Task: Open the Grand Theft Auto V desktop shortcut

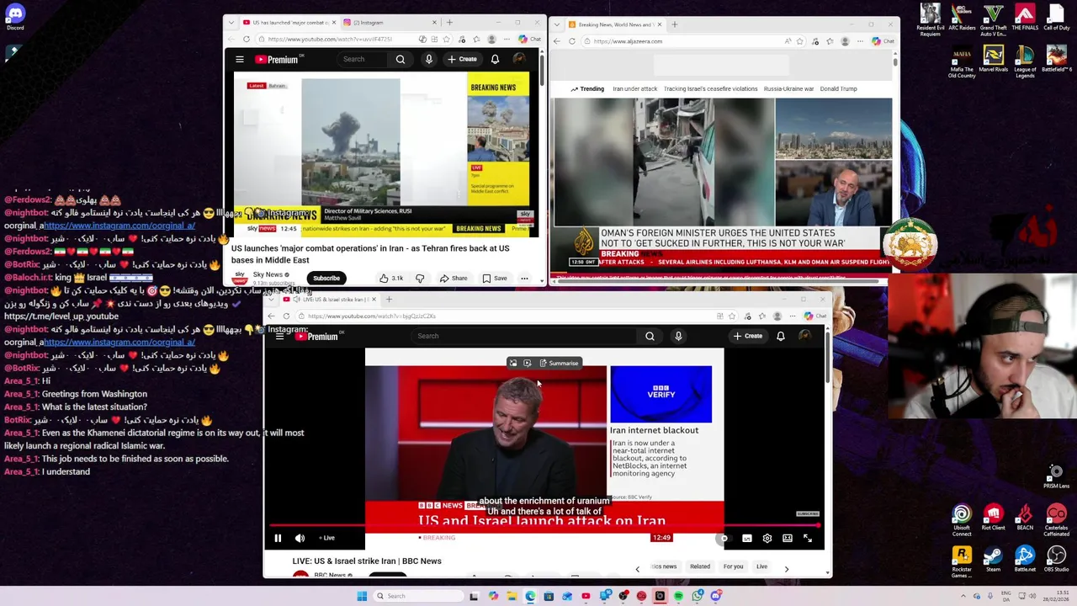Action: 994,19
